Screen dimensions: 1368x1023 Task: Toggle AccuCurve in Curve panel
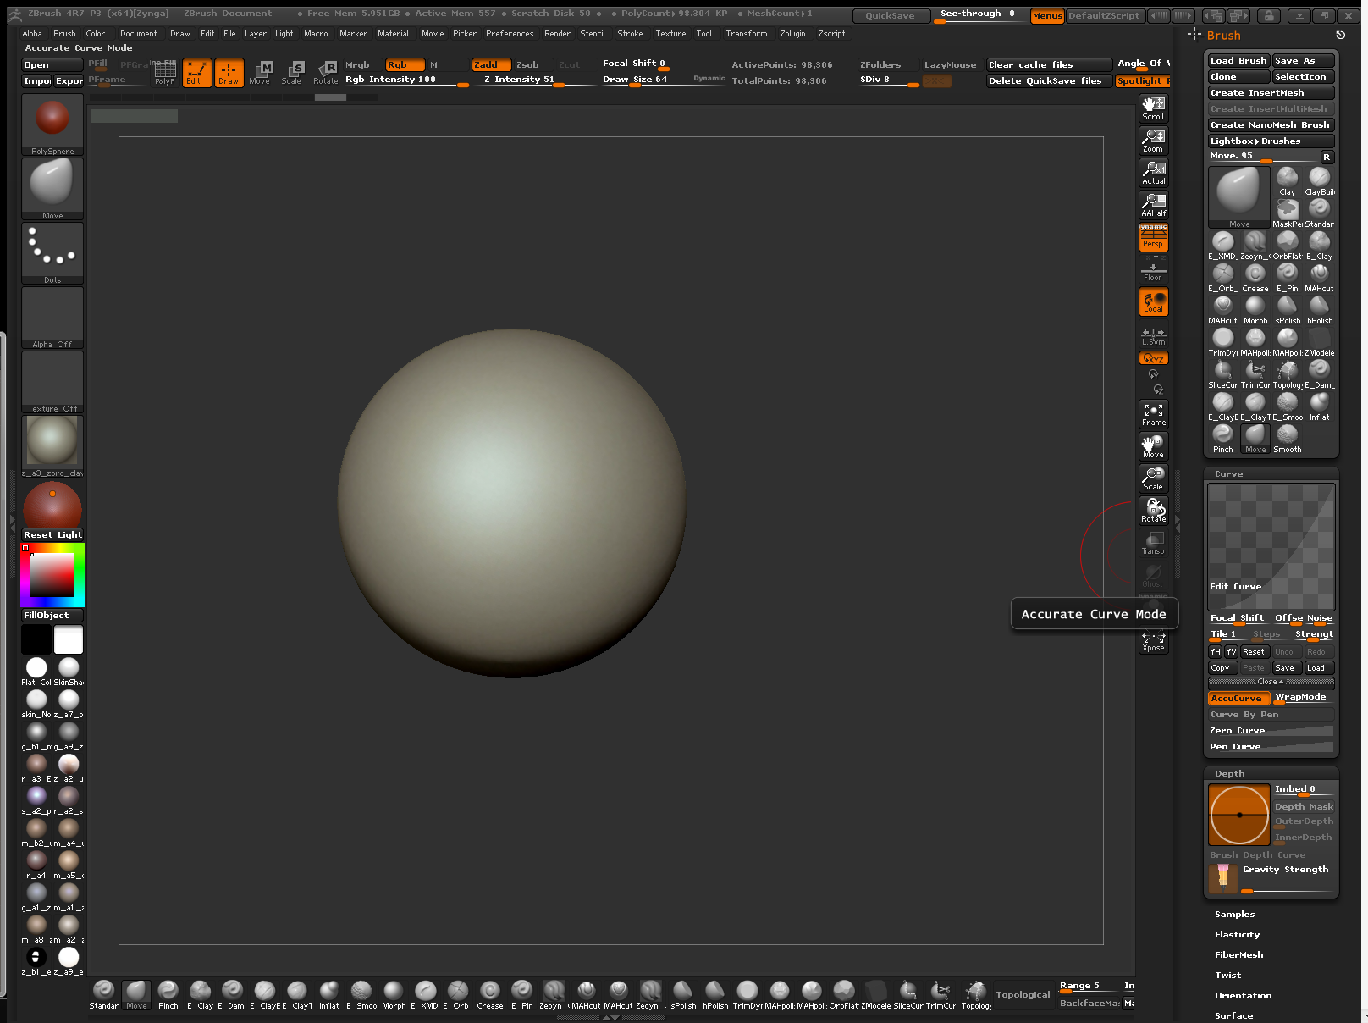tap(1239, 699)
